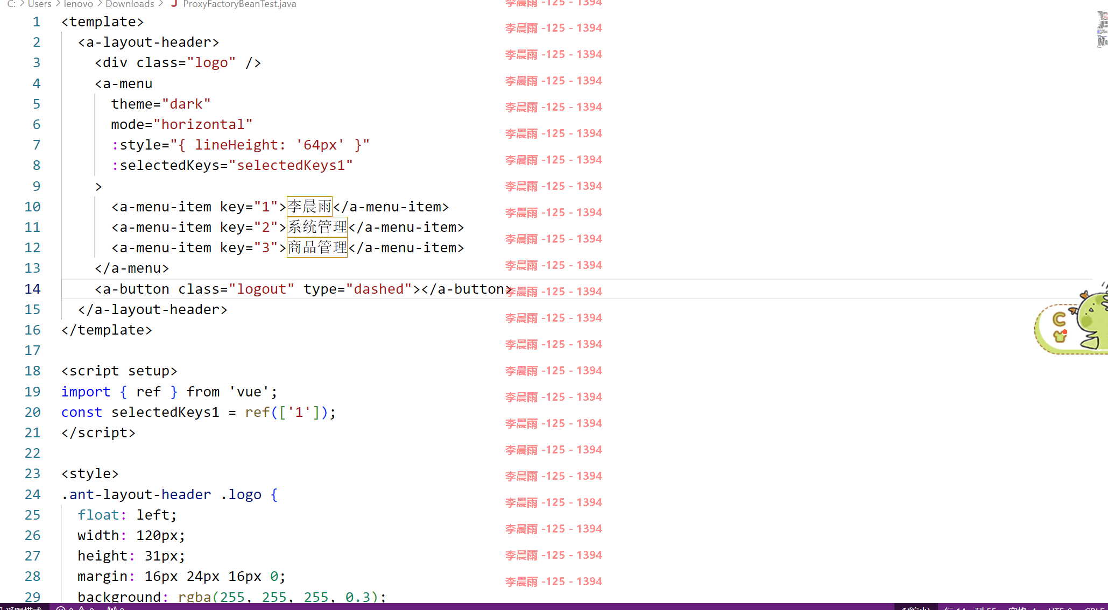The image size is (1108, 610).
Task: Click line number 14 in the gutter
Action: pos(32,289)
